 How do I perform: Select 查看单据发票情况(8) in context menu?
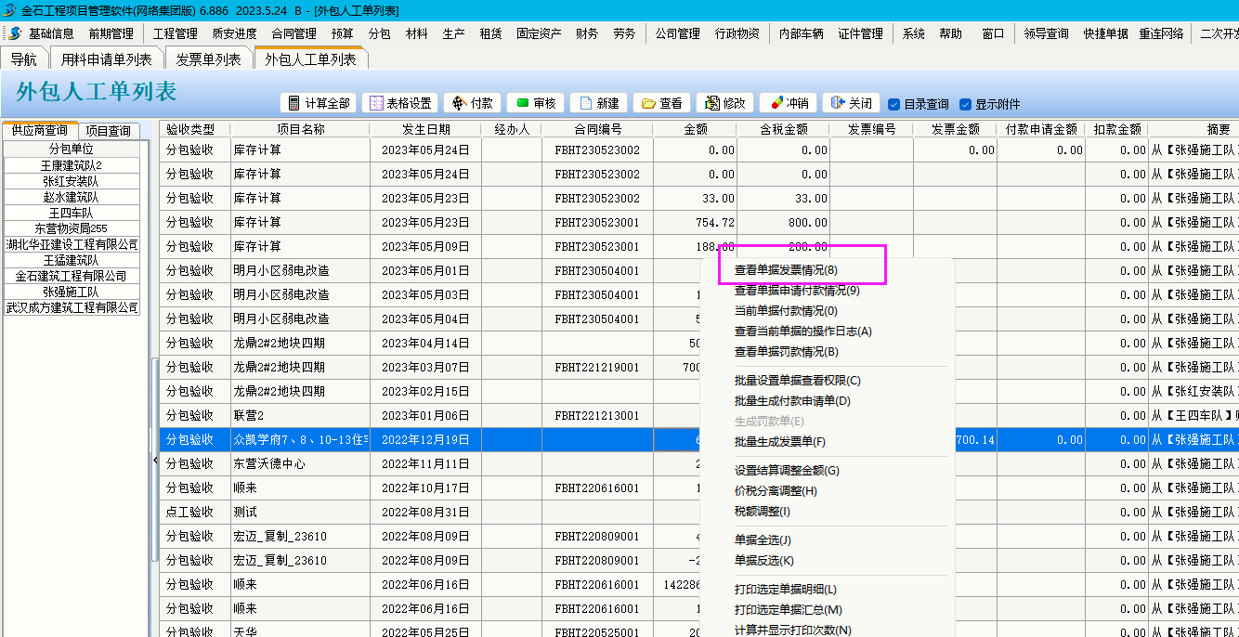(x=786, y=270)
